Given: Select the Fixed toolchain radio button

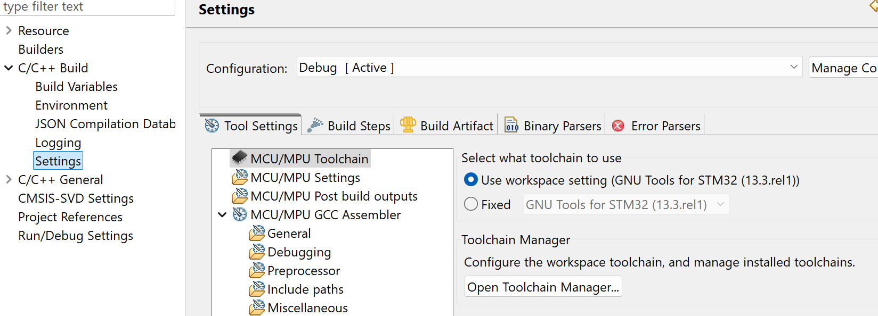Looking at the screenshot, I should click(471, 204).
